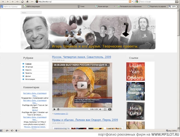Toggle Показывать все изображения option

click(x=130, y=7)
